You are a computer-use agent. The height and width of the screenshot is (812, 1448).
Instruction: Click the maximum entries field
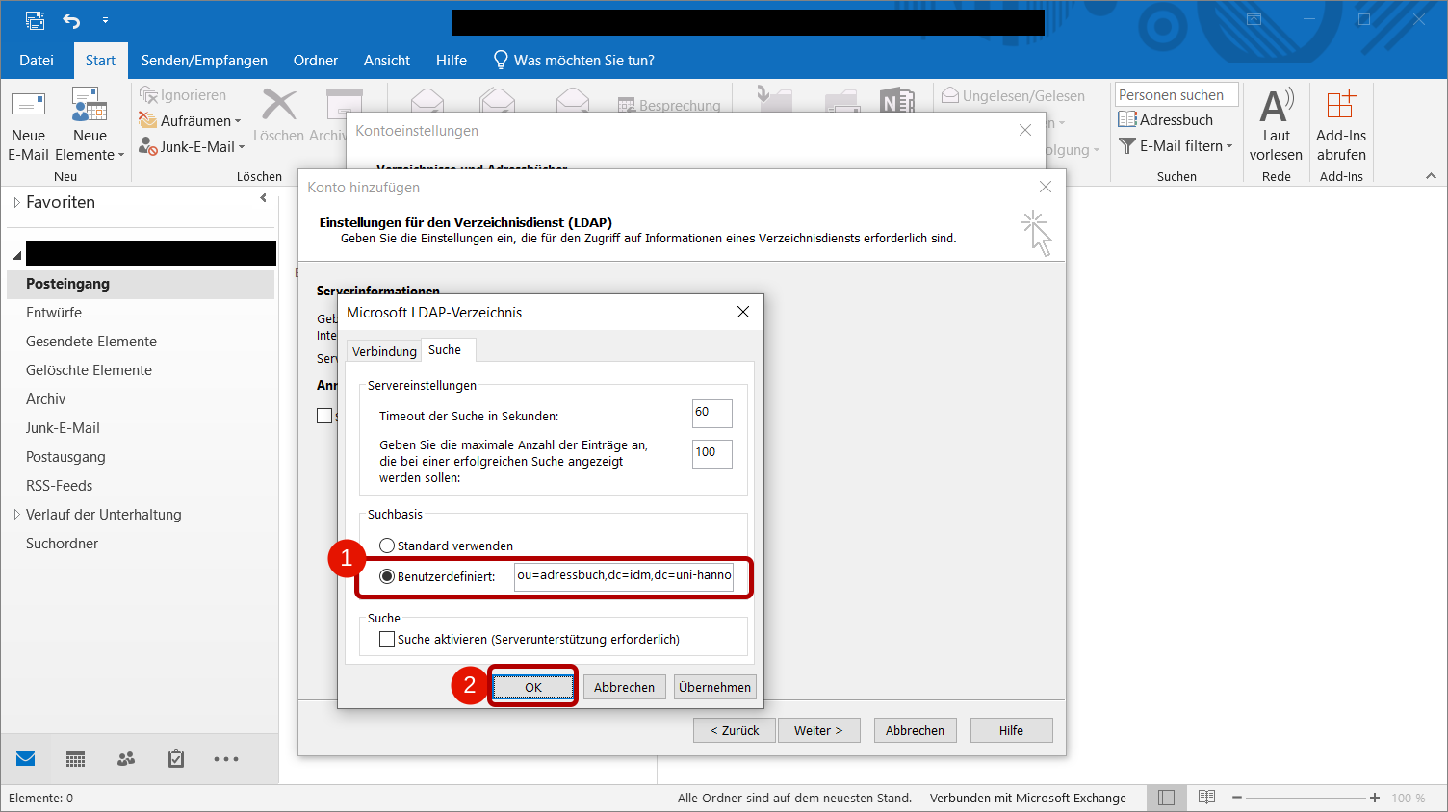click(x=712, y=453)
